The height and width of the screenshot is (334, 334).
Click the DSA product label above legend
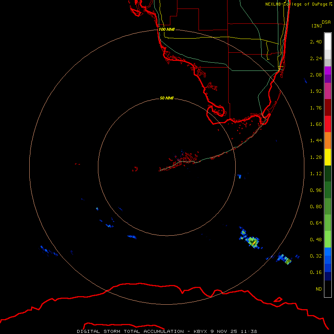(x=326, y=22)
